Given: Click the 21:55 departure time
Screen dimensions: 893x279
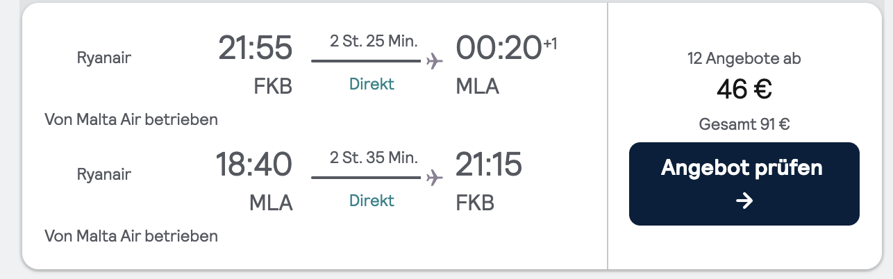Looking at the screenshot, I should coord(255,48).
